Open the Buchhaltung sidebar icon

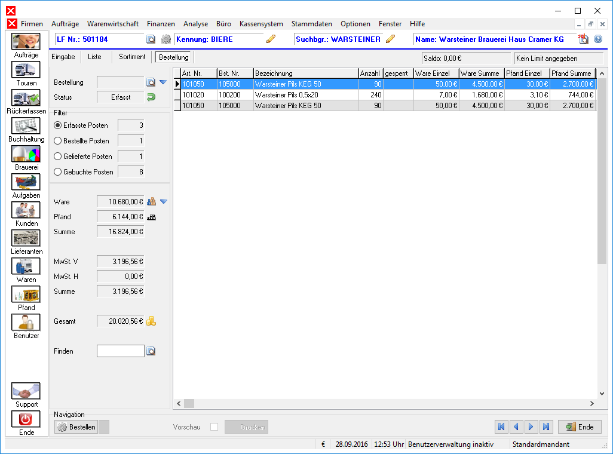(x=26, y=126)
